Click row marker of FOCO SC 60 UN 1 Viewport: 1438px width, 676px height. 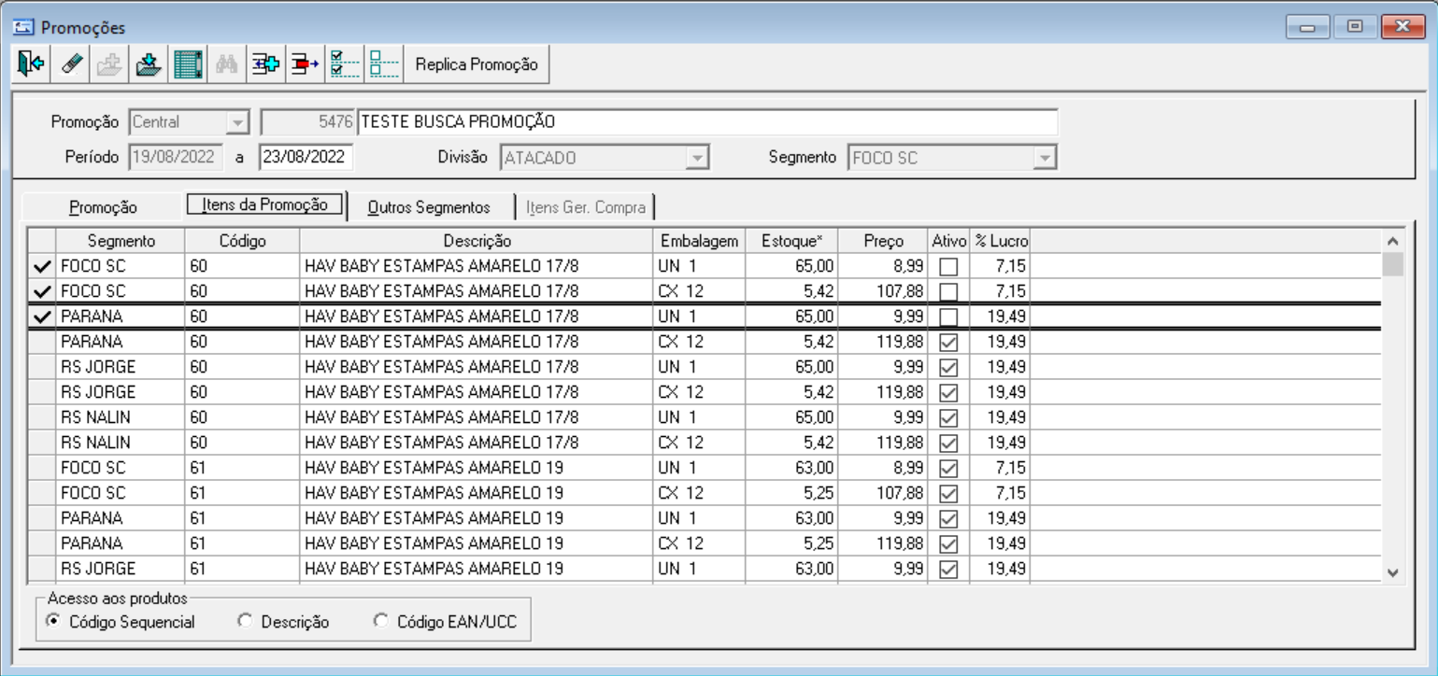click(42, 266)
